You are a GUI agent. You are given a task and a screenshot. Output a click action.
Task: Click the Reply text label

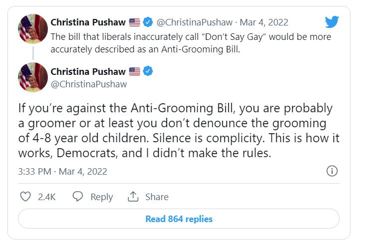tap(102, 197)
